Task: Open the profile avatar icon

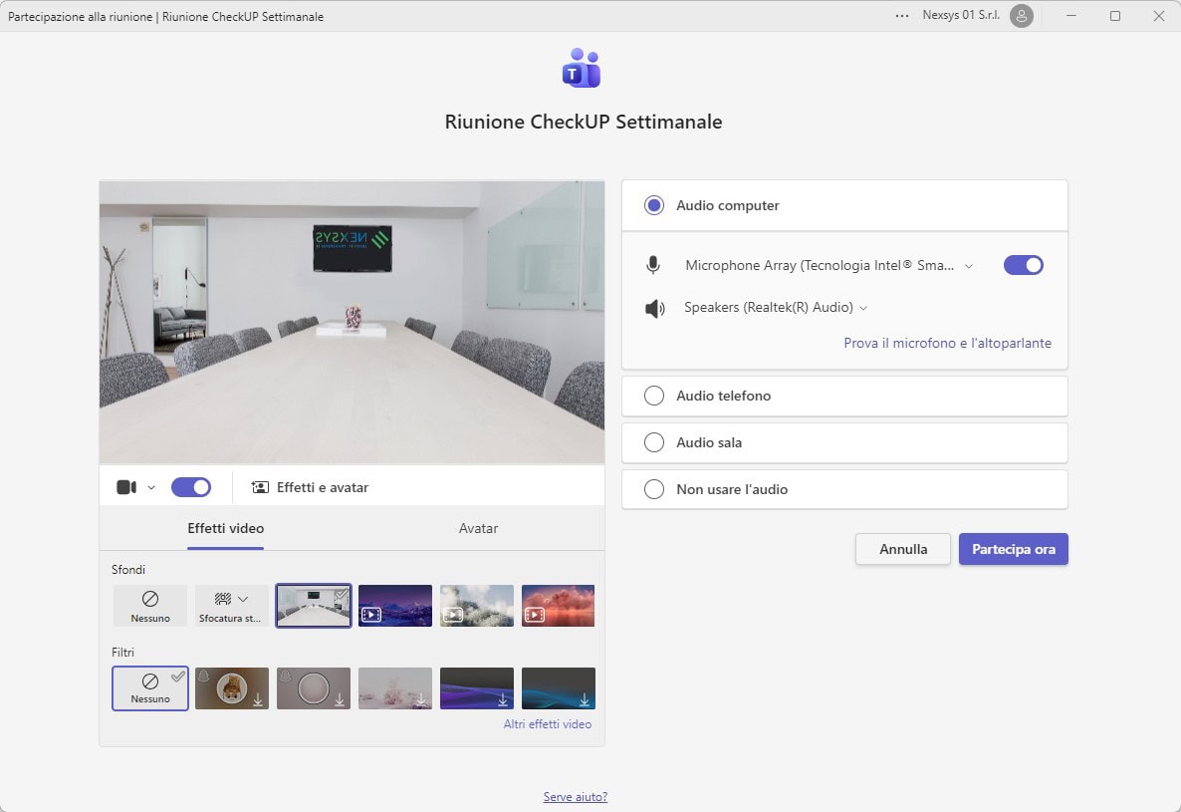Action: coord(1022,16)
